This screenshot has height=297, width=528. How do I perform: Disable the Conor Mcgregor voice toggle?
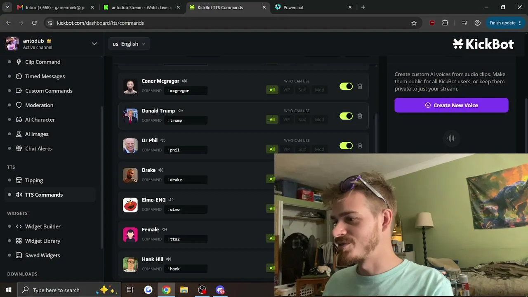coord(346,86)
